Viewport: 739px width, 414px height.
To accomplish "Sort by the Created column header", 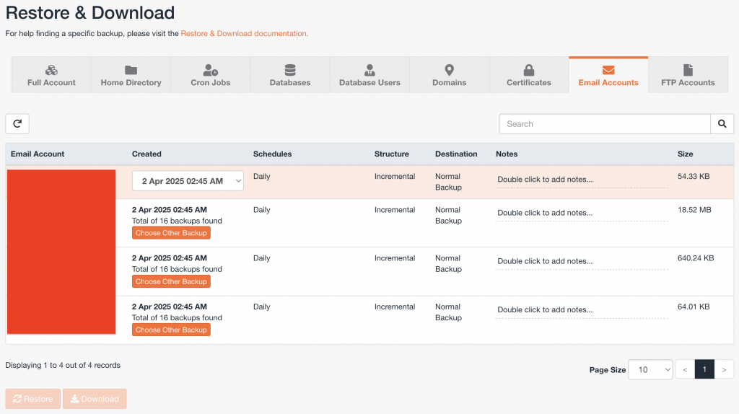I will coord(147,154).
